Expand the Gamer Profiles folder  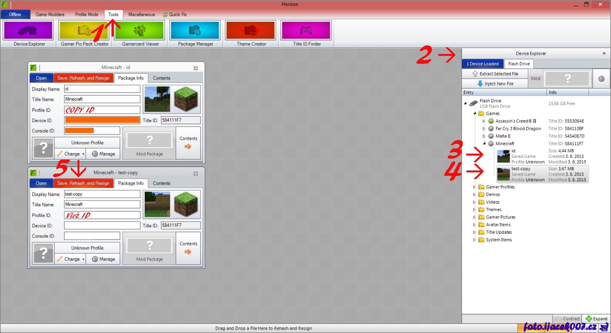(474, 187)
